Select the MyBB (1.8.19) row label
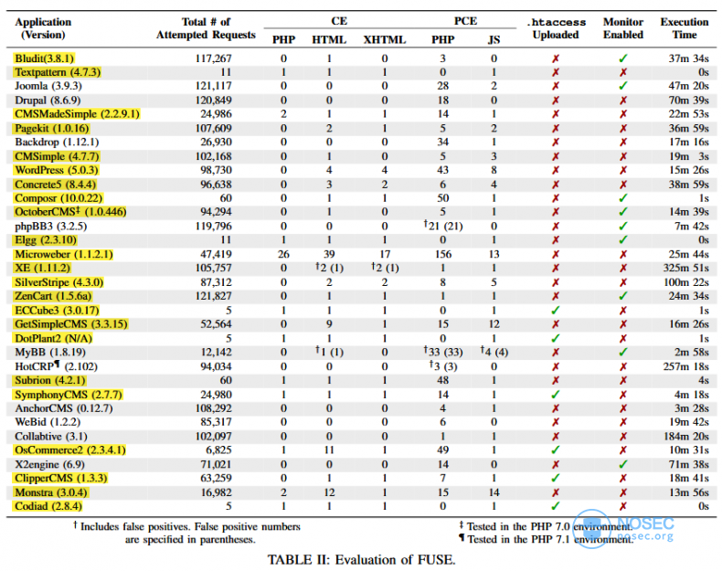The width and height of the screenshot is (722, 571). click(50, 353)
